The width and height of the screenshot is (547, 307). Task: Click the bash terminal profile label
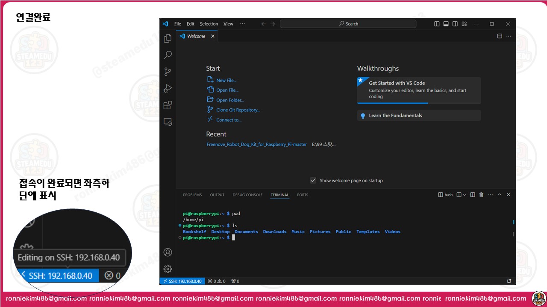click(x=445, y=195)
